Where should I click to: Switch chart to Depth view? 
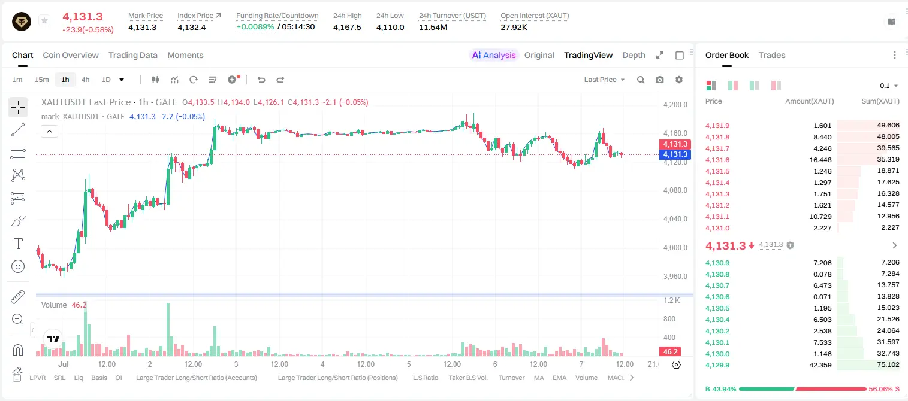point(634,55)
